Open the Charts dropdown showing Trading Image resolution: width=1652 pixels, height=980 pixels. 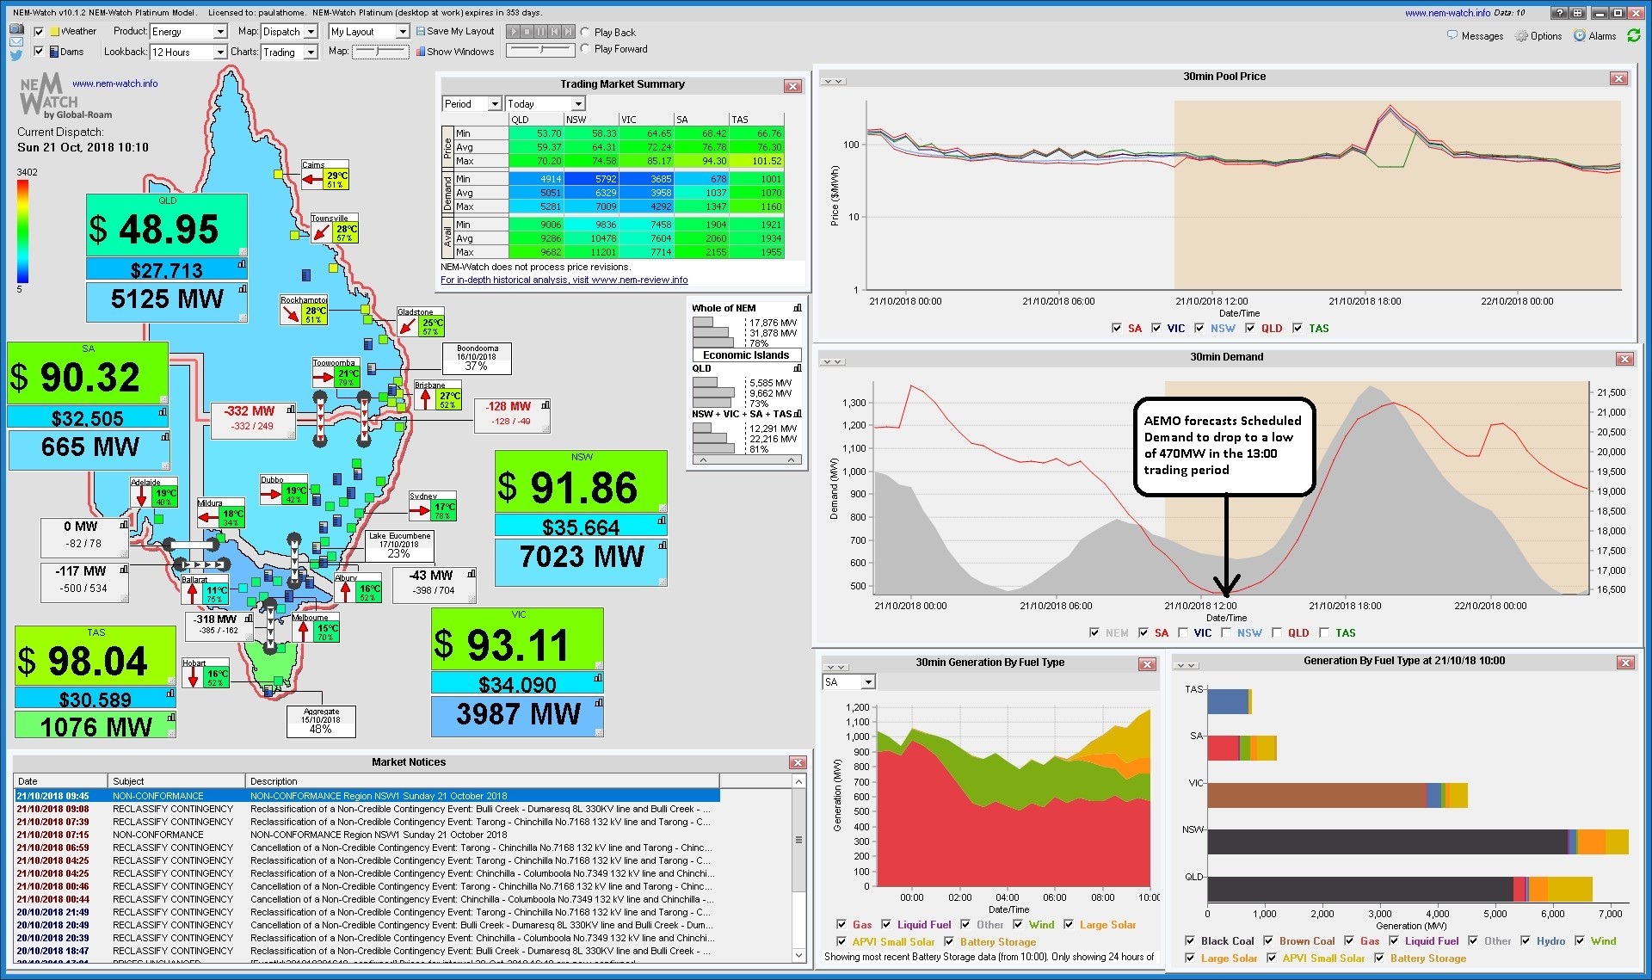tap(289, 52)
